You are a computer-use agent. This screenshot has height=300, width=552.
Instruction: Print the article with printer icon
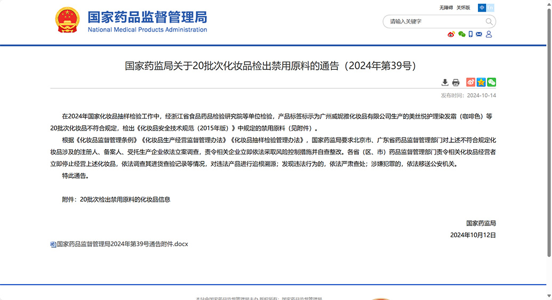point(455,82)
